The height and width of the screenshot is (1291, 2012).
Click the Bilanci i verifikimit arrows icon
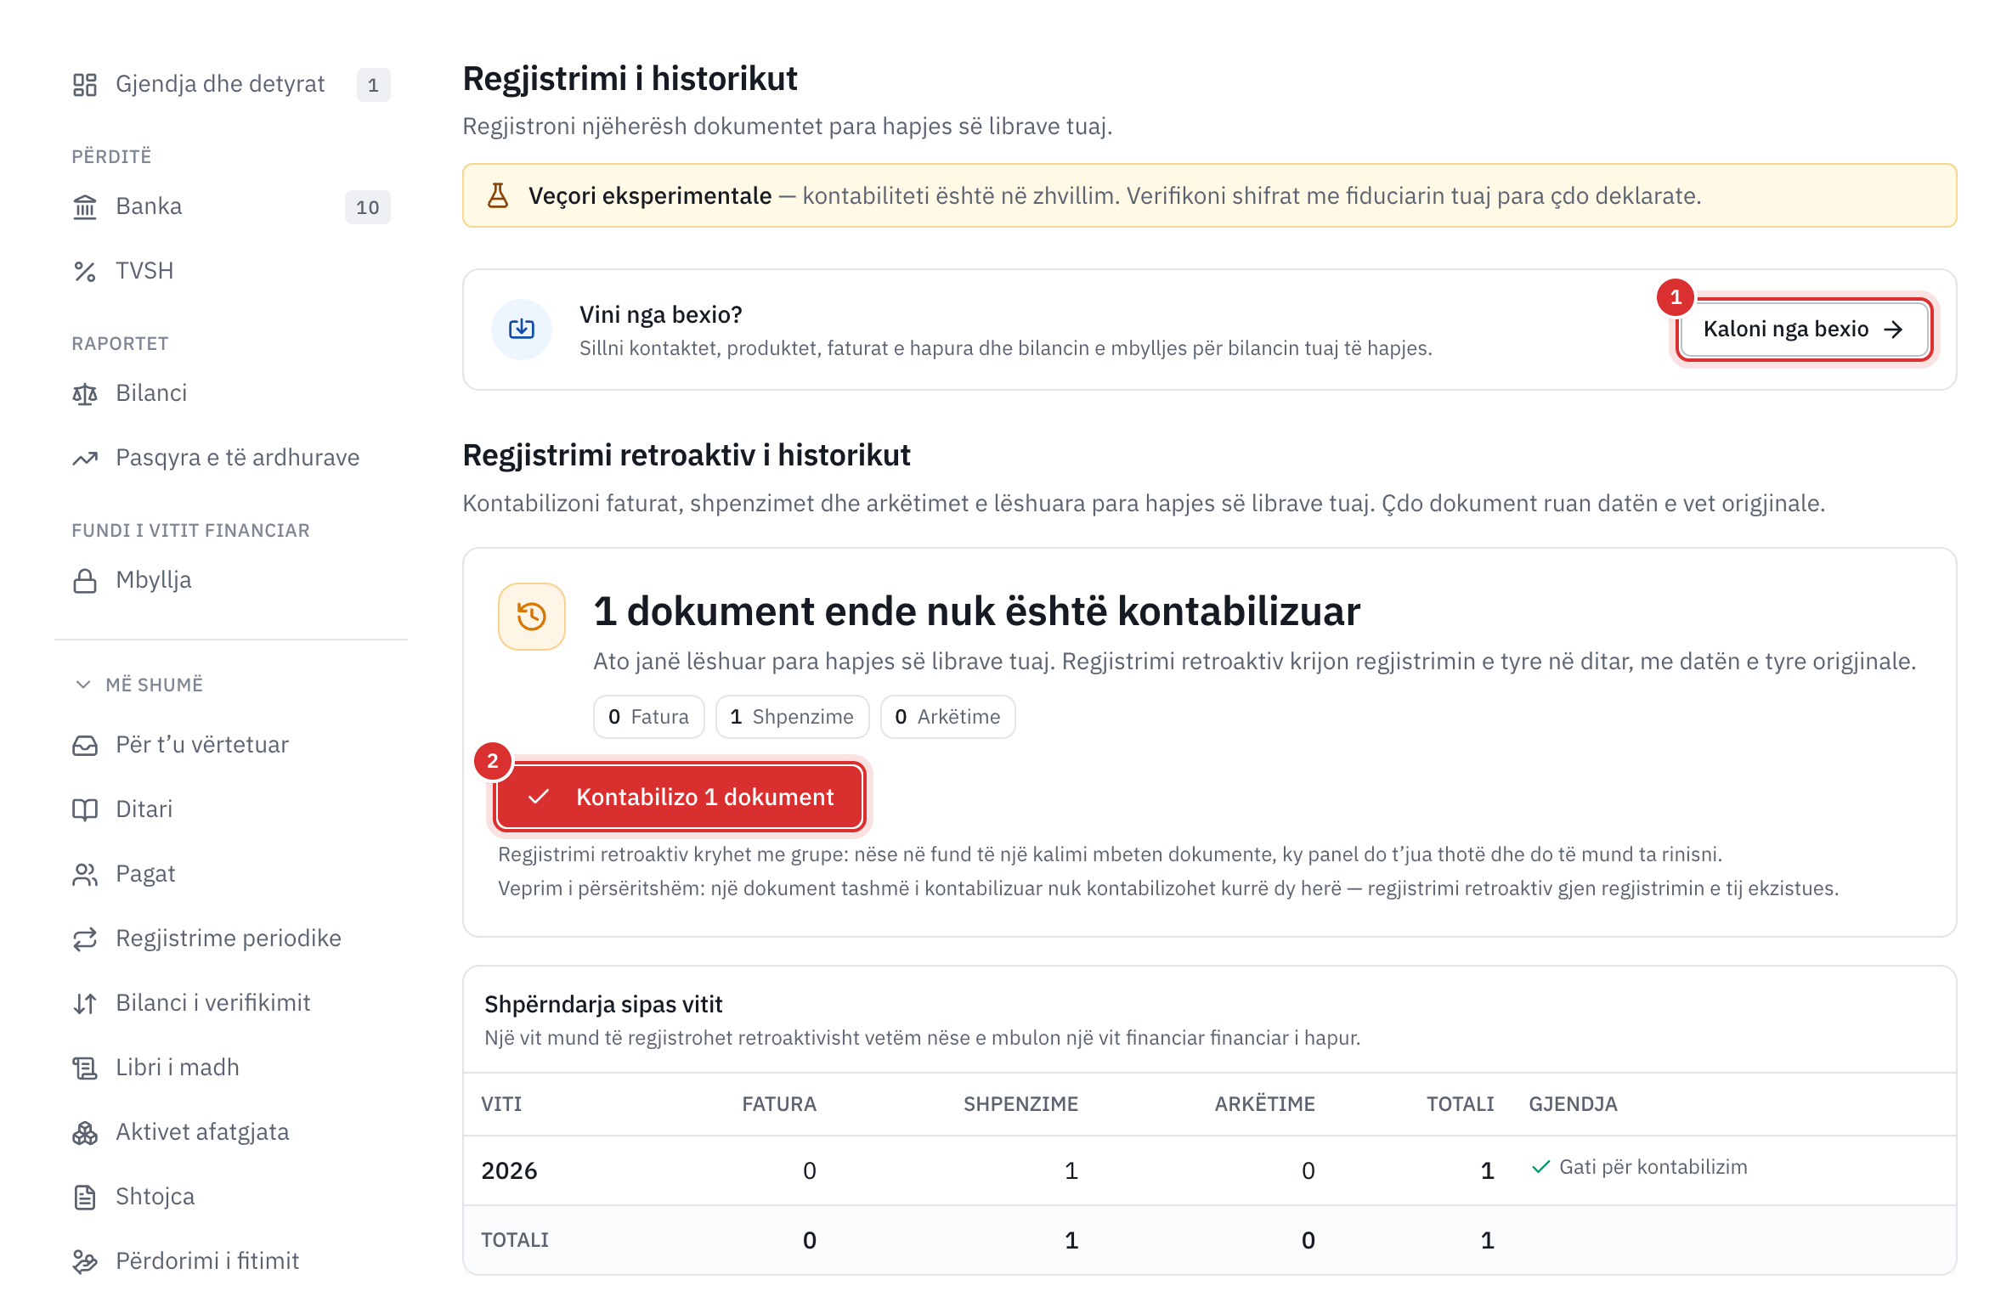[x=85, y=1003]
